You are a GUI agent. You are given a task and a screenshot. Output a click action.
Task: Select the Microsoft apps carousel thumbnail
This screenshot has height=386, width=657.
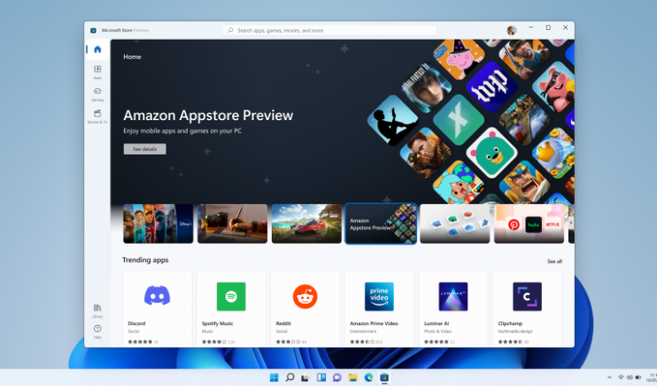click(x=454, y=223)
